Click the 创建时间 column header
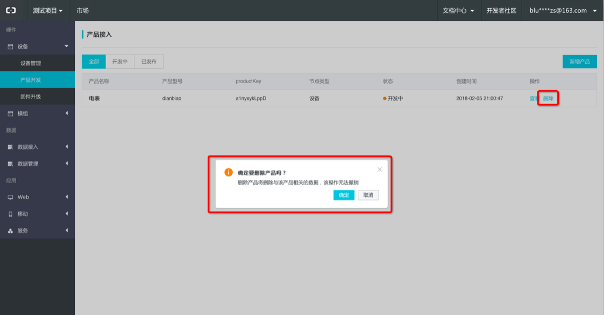Image resolution: width=604 pixels, height=315 pixels. (x=466, y=81)
